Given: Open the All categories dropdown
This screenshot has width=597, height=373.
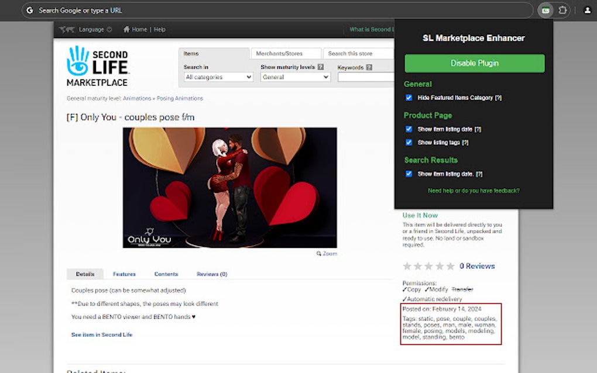Looking at the screenshot, I should pyautogui.click(x=218, y=77).
